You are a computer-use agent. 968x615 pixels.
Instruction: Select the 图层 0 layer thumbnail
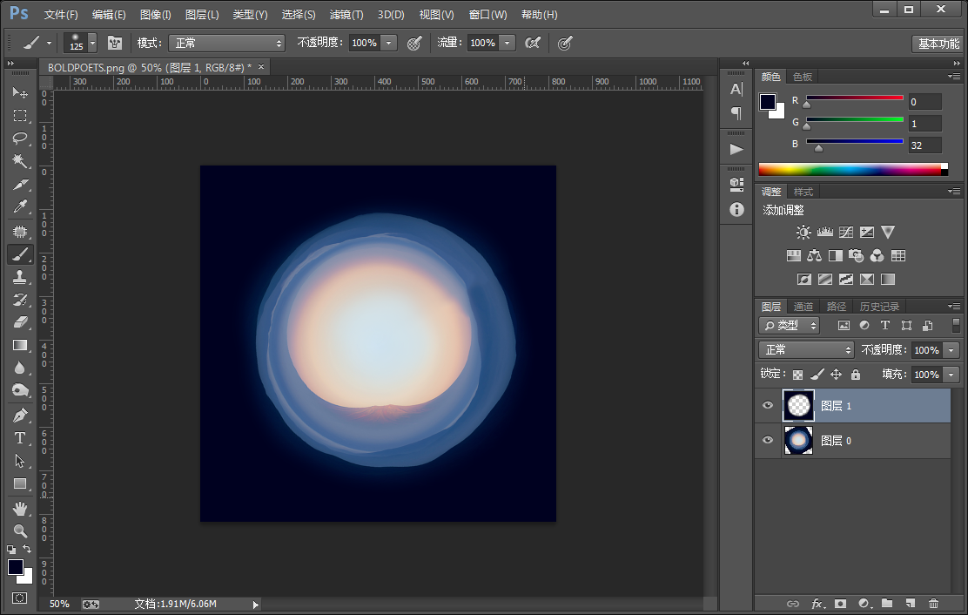click(798, 440)
